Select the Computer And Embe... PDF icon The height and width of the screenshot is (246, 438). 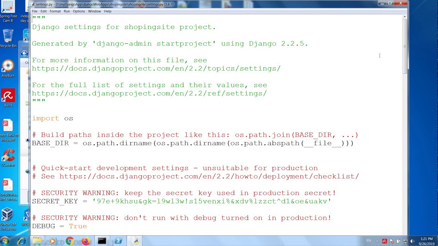click(x=8, y=190)
